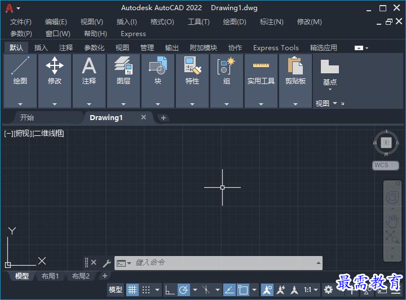The image size is (406, 300).
Task: Click the [二维线框] visual style label
Action: point(48,134)
